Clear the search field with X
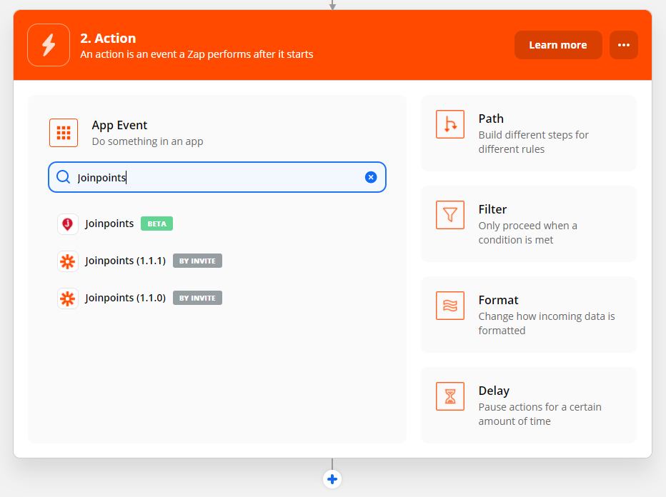 click(371, 177)
